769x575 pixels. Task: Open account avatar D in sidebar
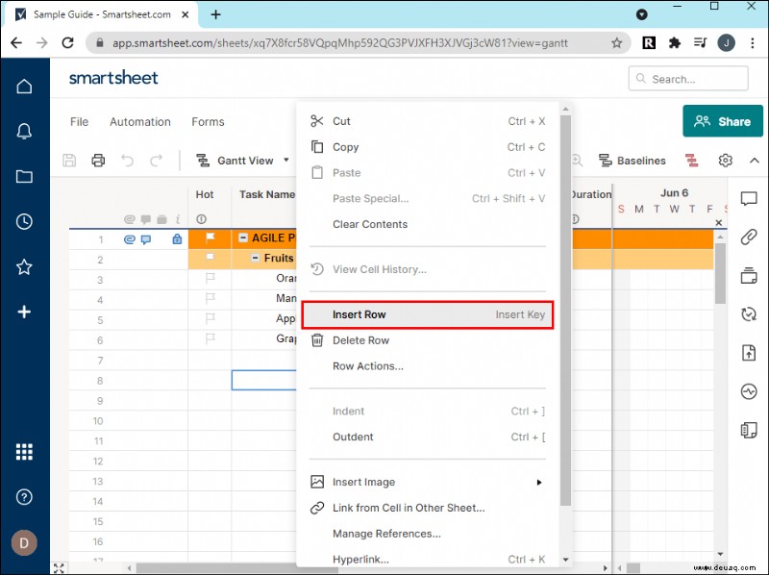pos(24,542)
